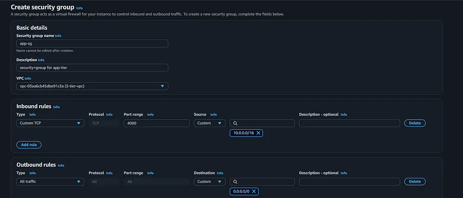Remove the 0.0.0.0/0 destination chip
Viewport: 463px width, 198px height.
tap(254, 191)
